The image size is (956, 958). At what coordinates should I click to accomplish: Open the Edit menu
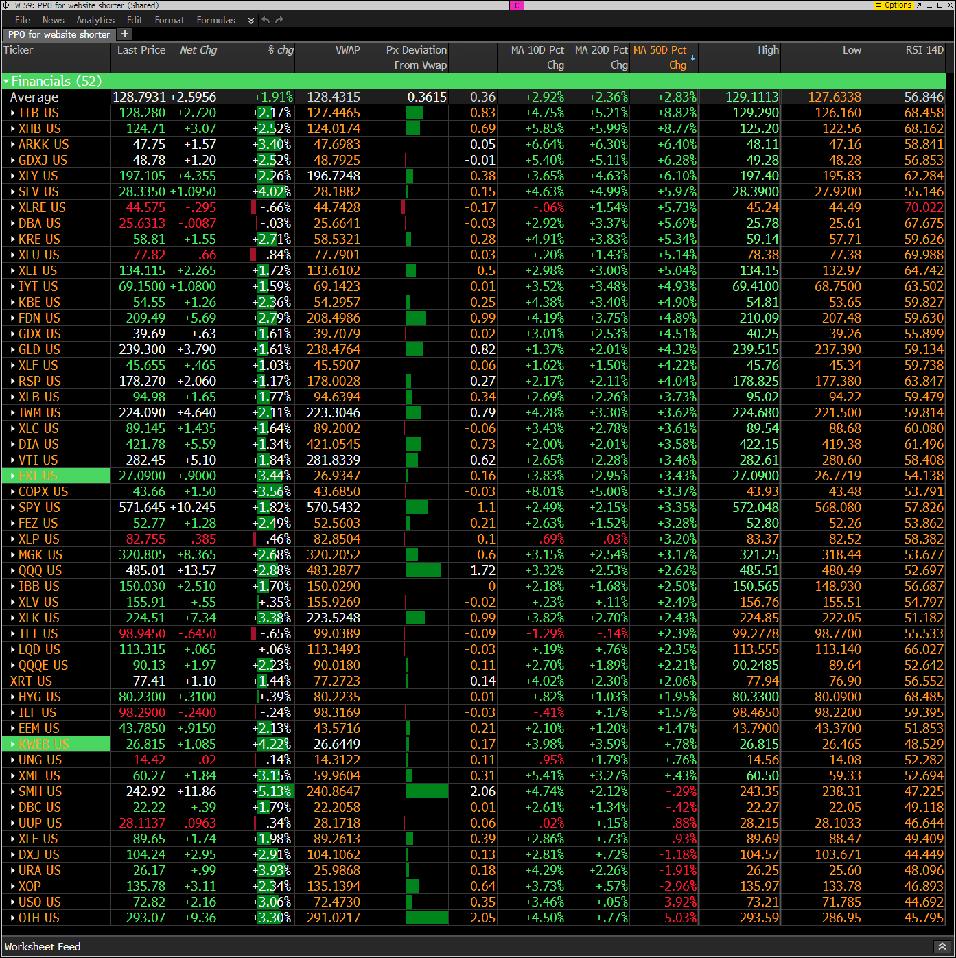(135, 20)
